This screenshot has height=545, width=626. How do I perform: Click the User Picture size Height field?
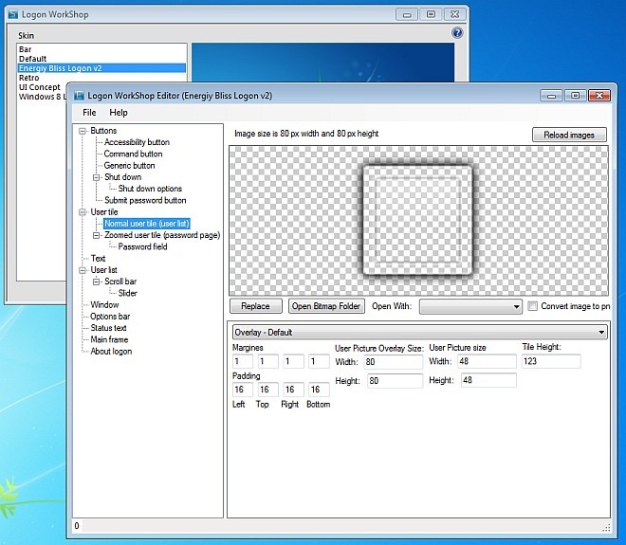point(488,380)
